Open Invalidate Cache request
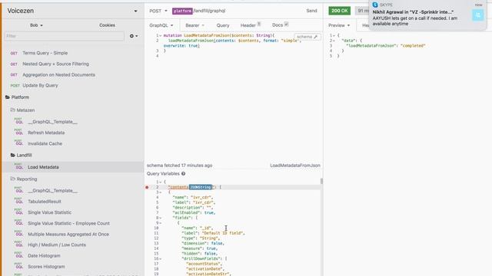The width and height of the screenshot is (492, 276). tap(45, 143)
